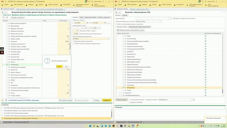Open the Операции с объектами dropdown
Viewport: 227px width, 128px height.
[17, 17]
